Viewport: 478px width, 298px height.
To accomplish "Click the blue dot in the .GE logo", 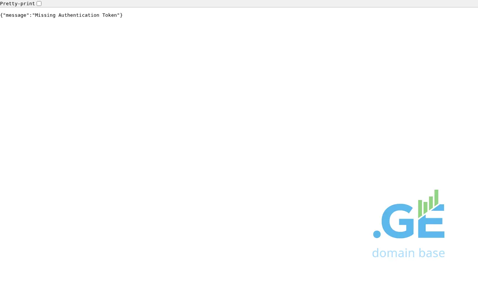I will 377,234.
